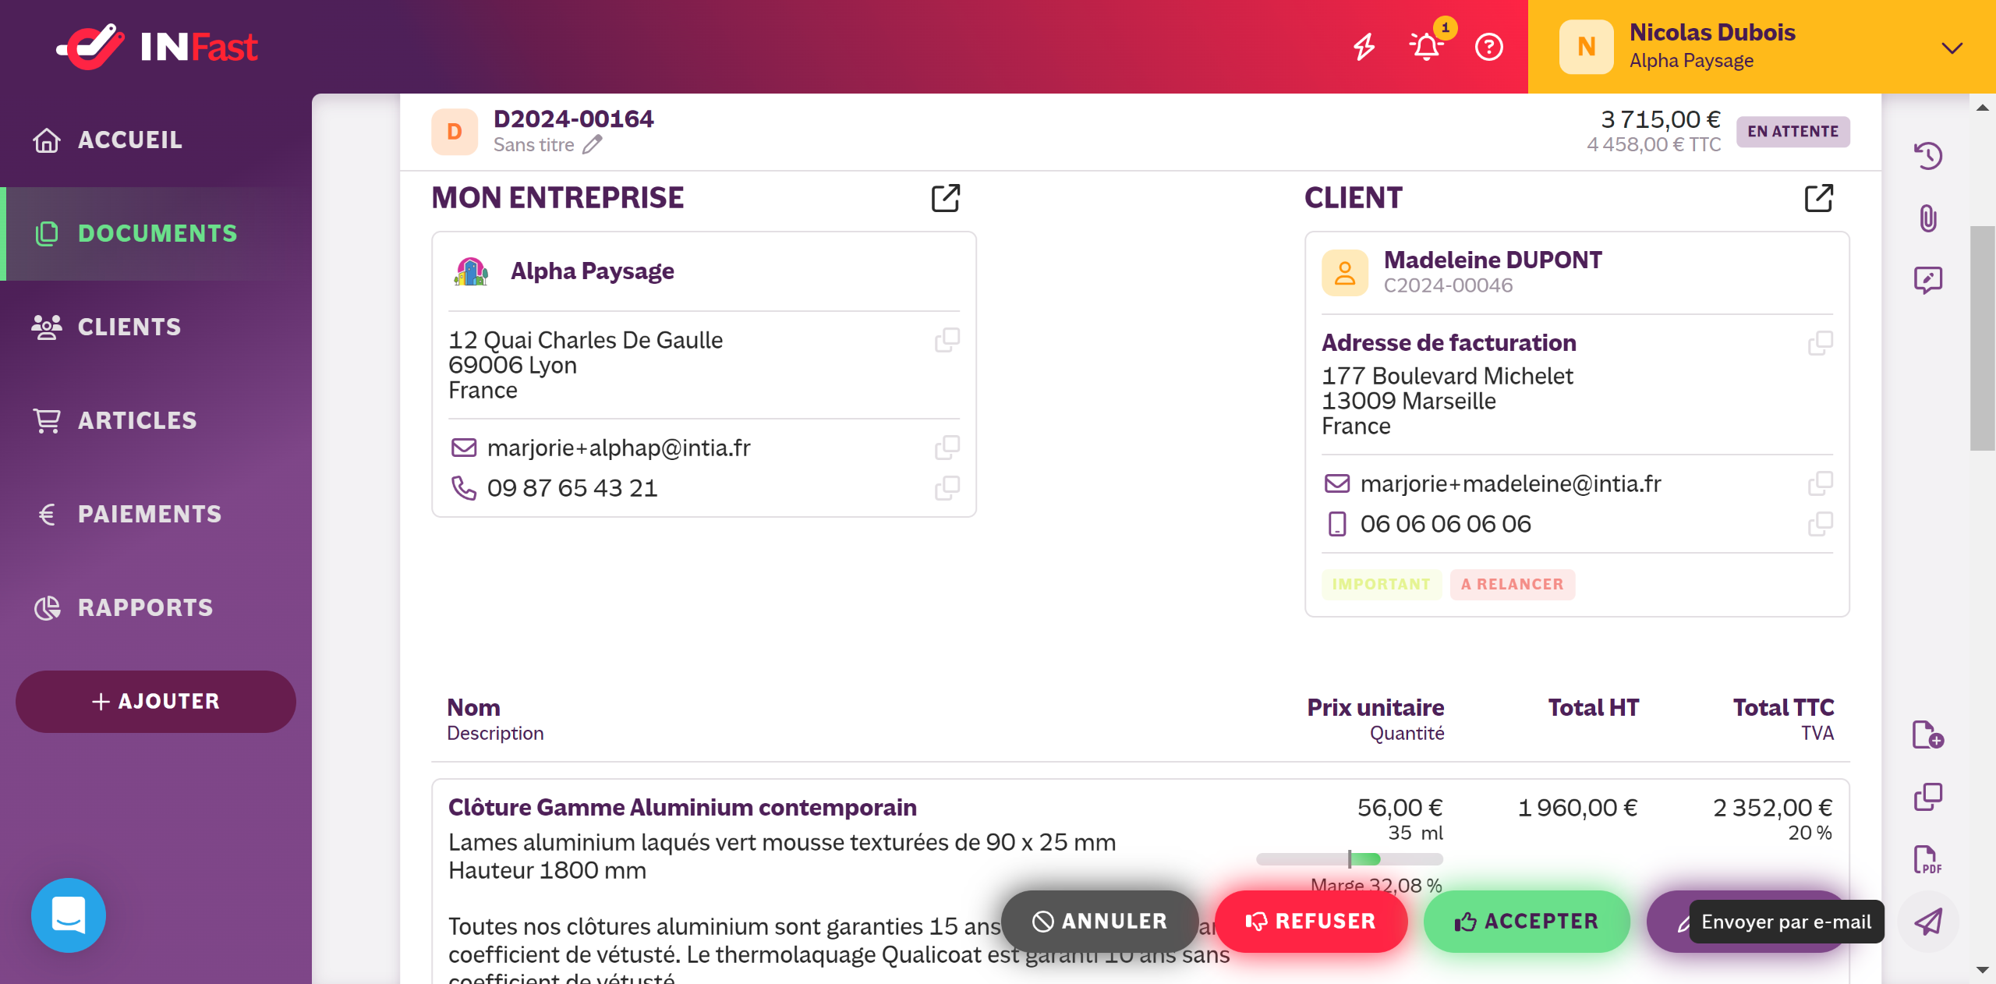Viewport: 1996px width, 984px height.
Task: Click the Ajouter button
Action: click(x=156, y=701)
